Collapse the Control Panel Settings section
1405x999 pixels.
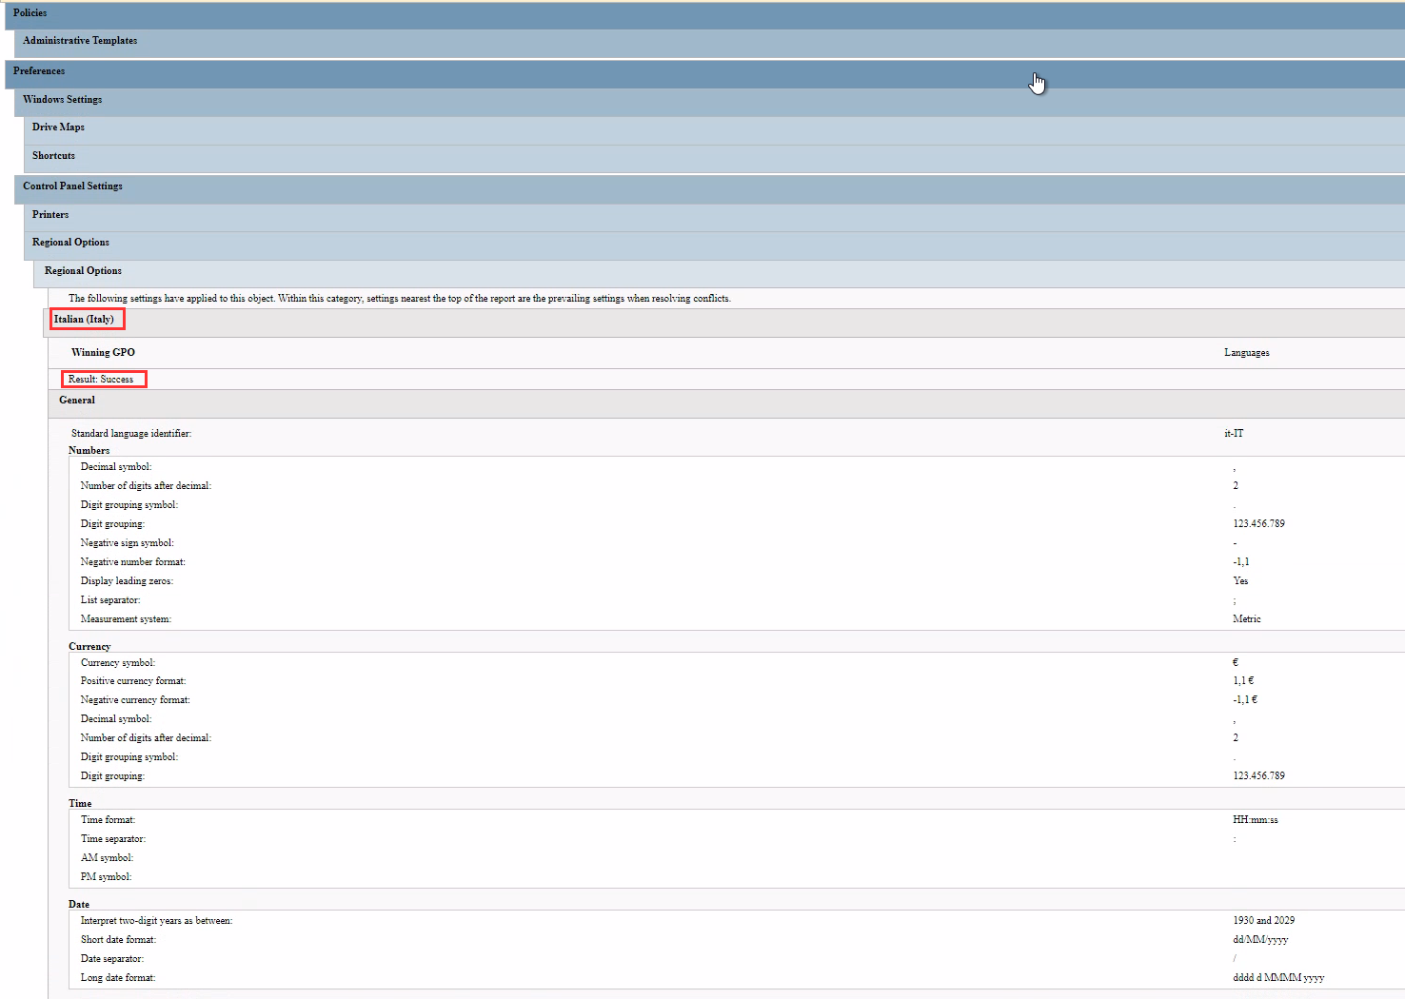[x=709, y=188]
